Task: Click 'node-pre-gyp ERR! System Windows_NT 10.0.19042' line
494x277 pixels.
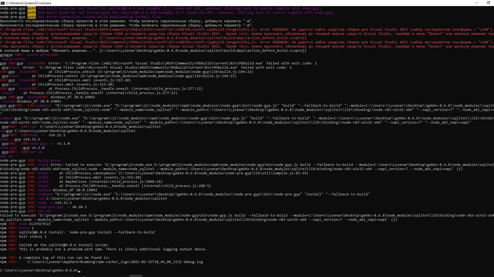Action: (49, 190)
